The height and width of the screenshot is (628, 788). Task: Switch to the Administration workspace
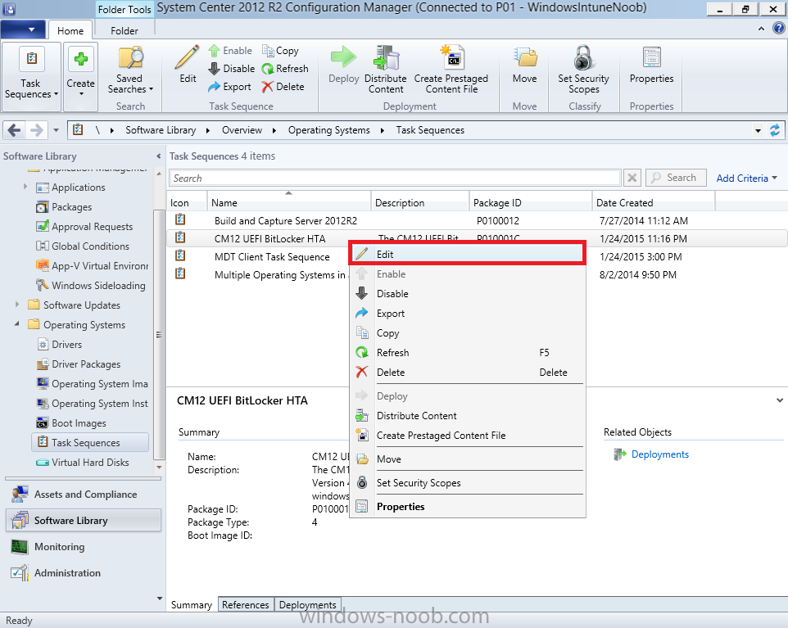click(x=84, y=573)
